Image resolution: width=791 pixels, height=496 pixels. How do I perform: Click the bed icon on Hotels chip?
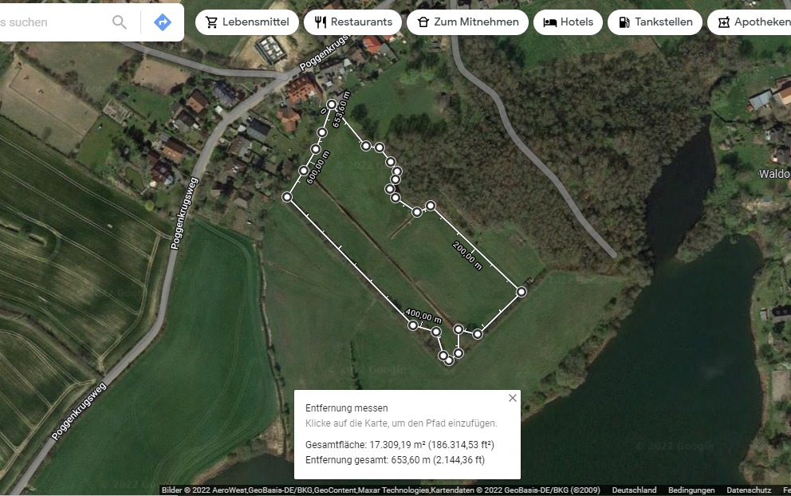tap(550, 22)
